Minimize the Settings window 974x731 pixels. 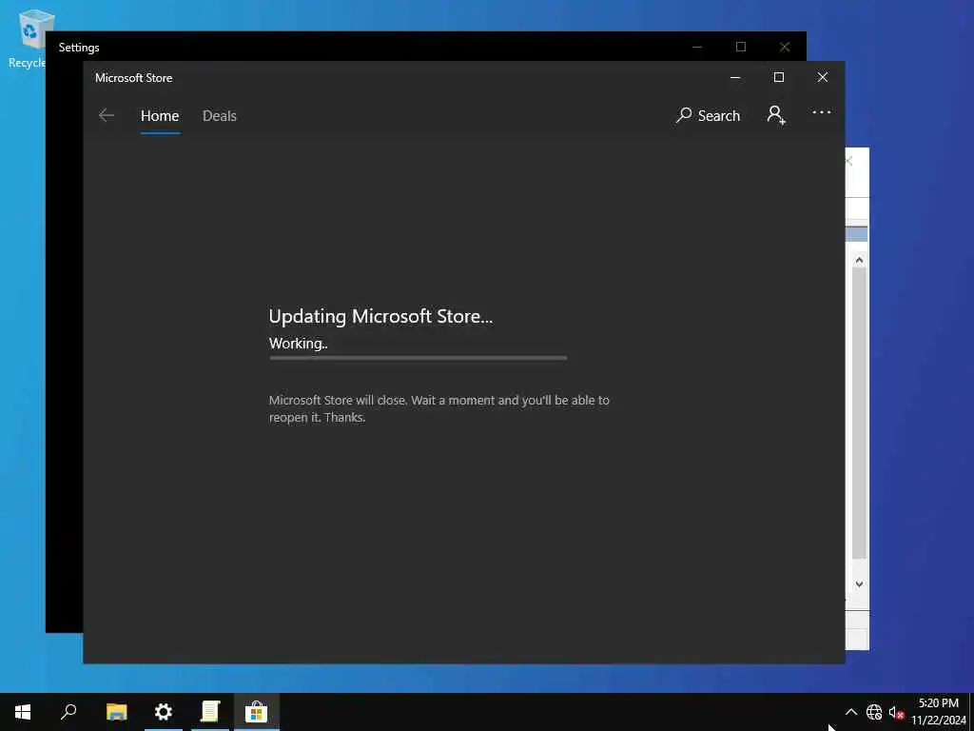pyautogui.click(x=697, y=47)
